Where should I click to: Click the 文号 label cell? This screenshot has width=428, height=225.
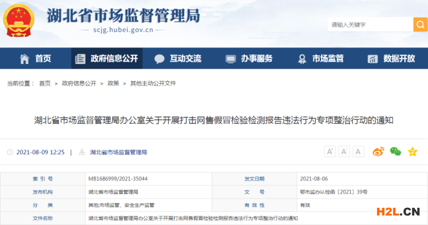[254, 192]
